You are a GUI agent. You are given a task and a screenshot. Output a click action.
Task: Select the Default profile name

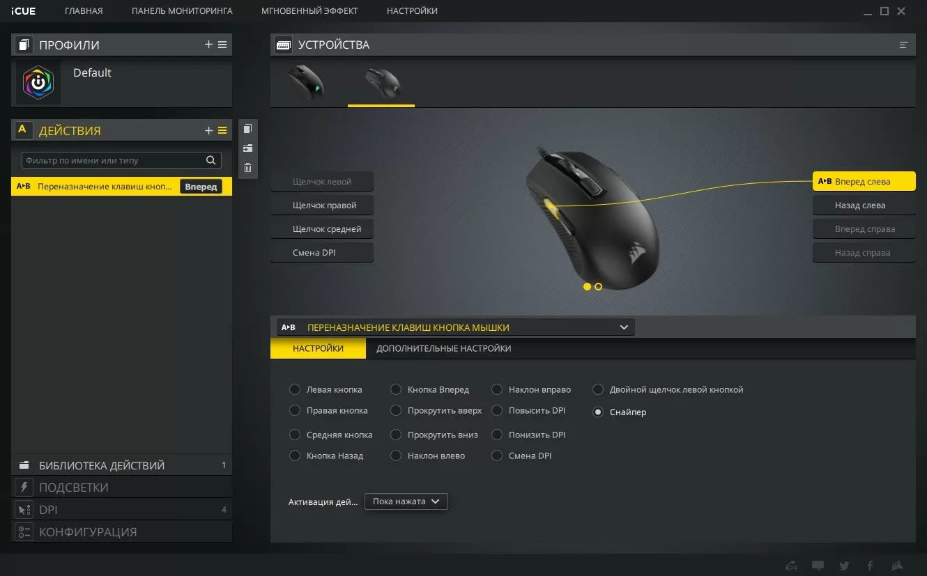(92, 72)
